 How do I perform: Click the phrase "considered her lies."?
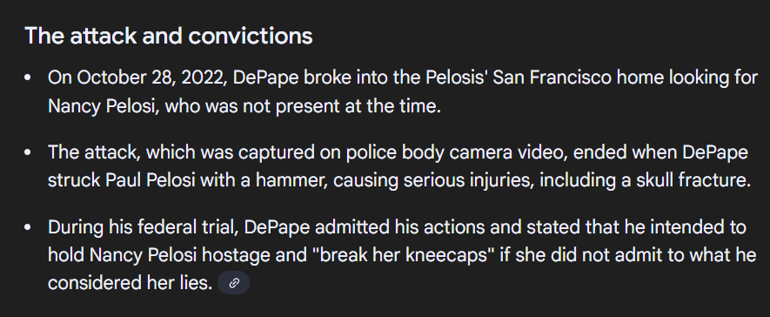click(x=131, y=283)
